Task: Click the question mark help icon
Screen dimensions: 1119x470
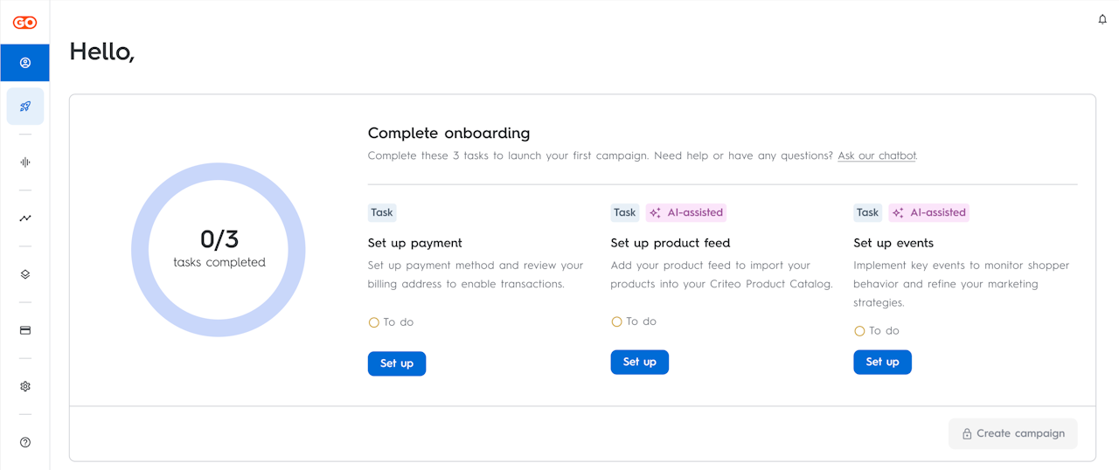Action: pos(25,442)
